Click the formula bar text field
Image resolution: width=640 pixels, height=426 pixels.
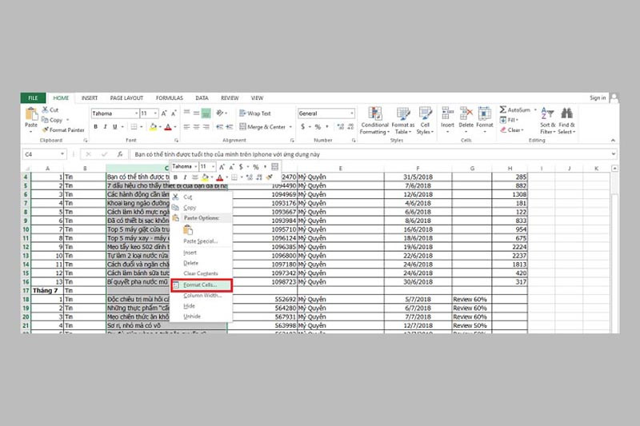(370, 154)
